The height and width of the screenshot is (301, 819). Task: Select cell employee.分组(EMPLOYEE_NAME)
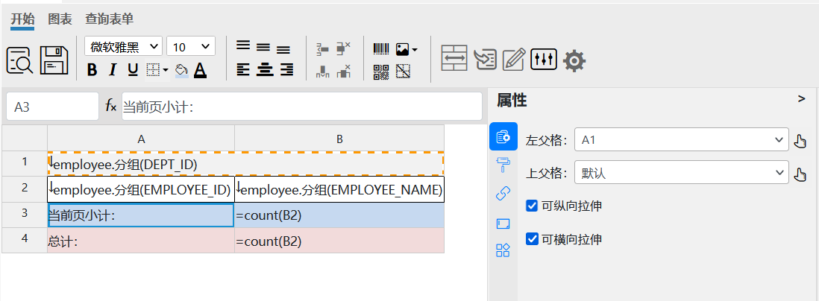tap(339, 189)
